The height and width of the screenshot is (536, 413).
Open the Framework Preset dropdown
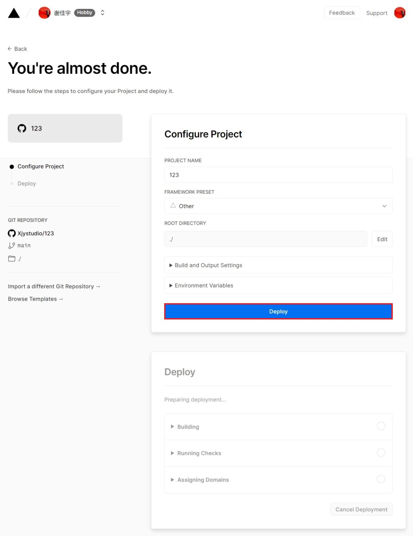pyautogui.click(x=278, y=206)
